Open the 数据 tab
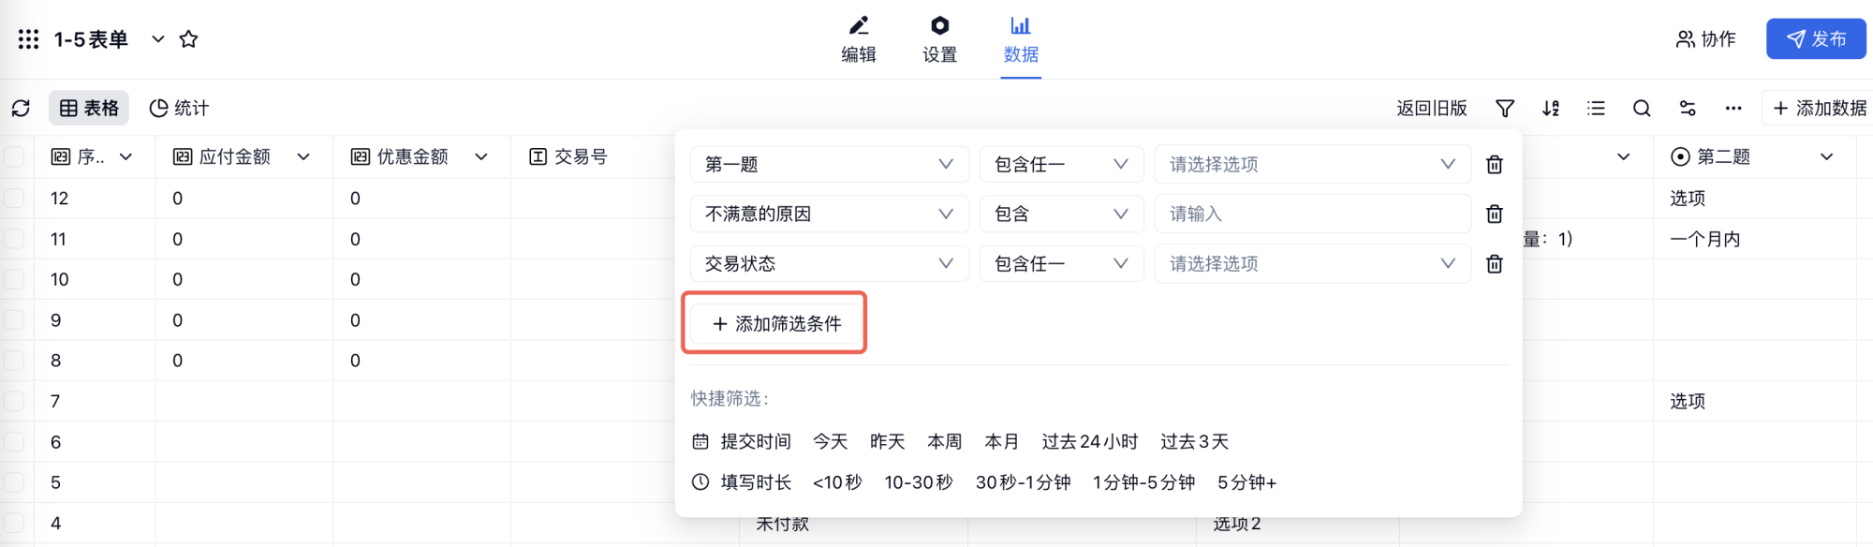Viewport: 1873px width, 547px height. pyautogui.click(x=1021, y=39)
